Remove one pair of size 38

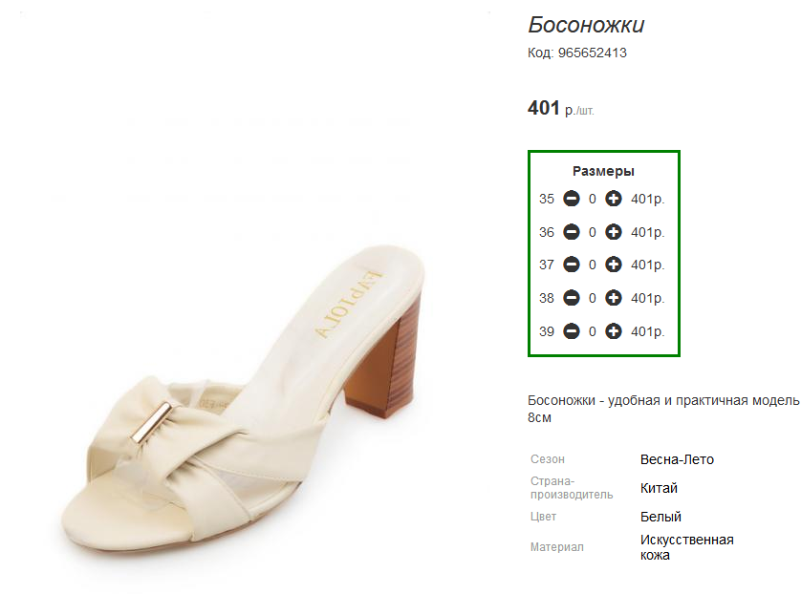tap(571, 298)
